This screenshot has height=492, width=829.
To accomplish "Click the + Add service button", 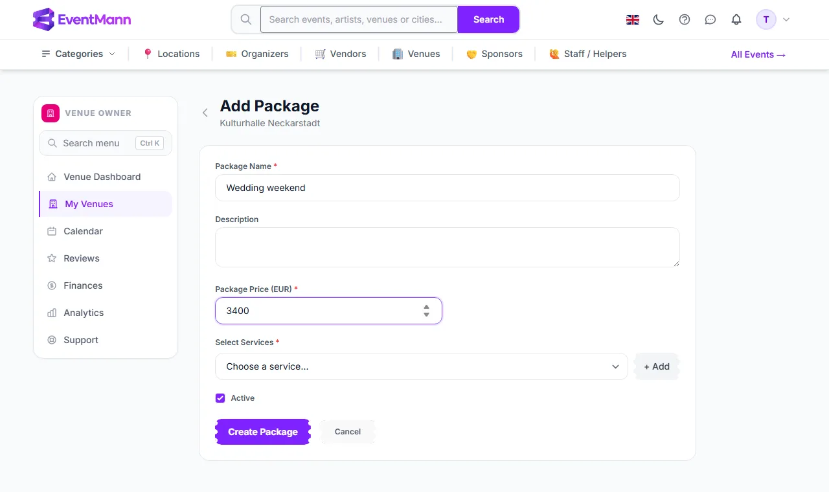I will pos(657,366).
